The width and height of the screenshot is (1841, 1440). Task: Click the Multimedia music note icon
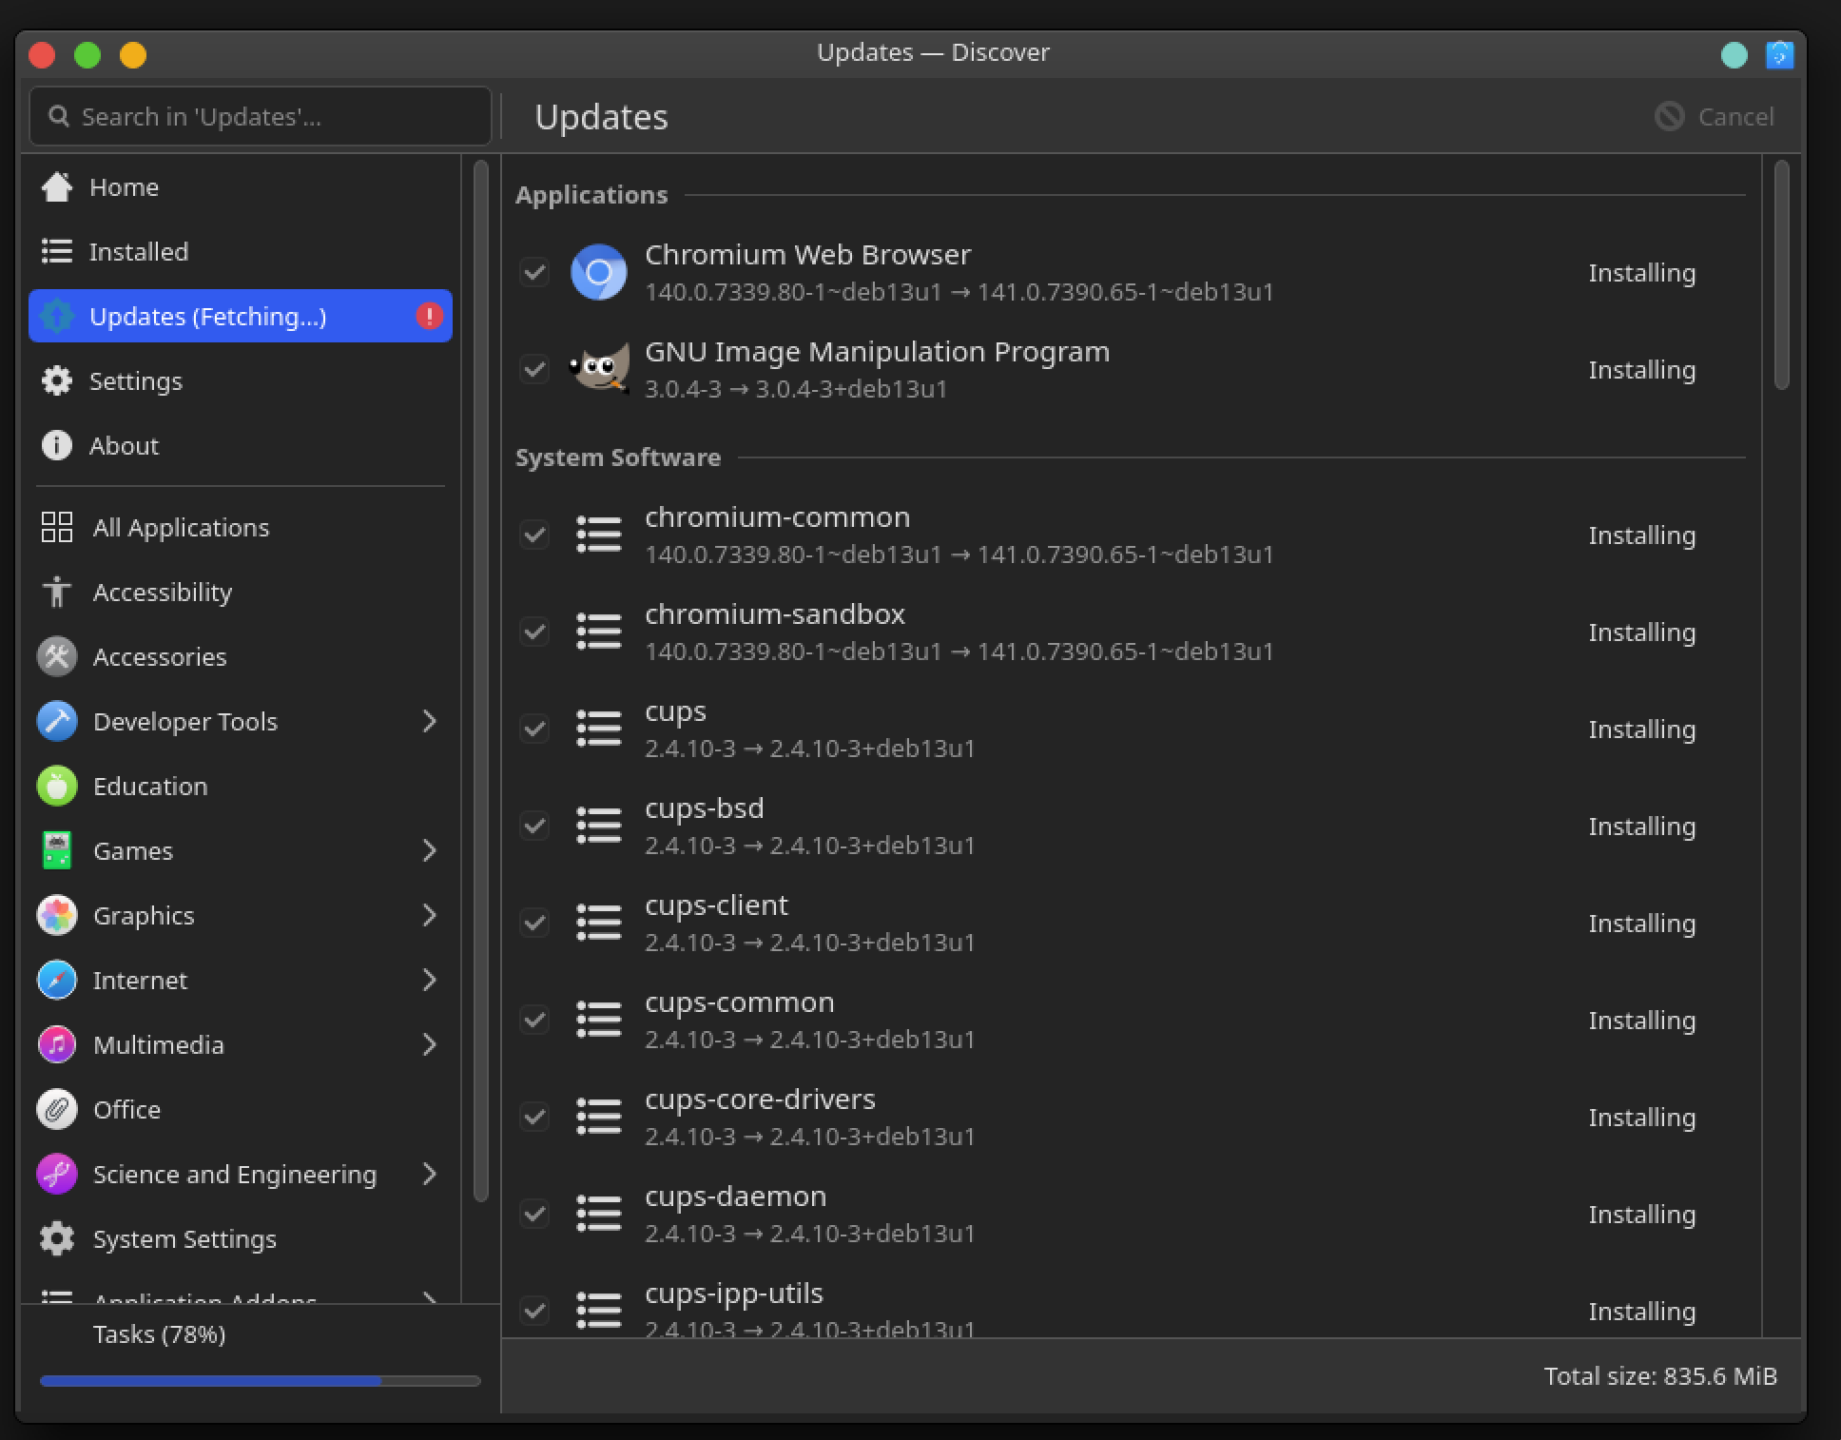(57, 1044)
